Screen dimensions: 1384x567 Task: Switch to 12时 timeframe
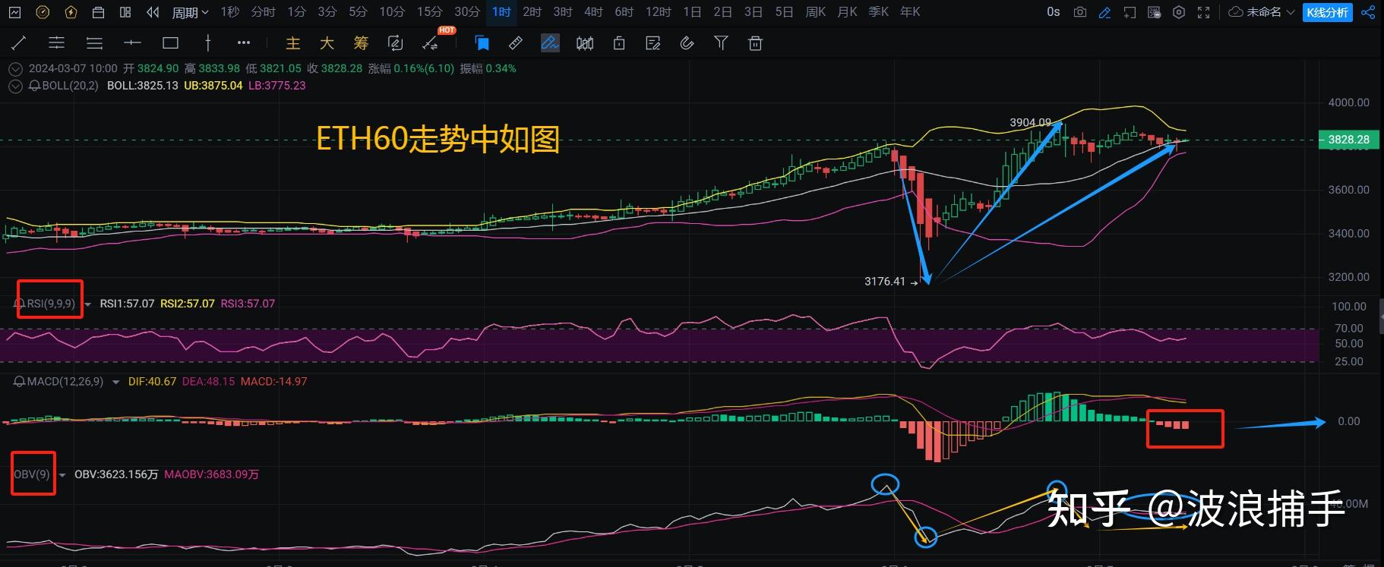point(658,12)
